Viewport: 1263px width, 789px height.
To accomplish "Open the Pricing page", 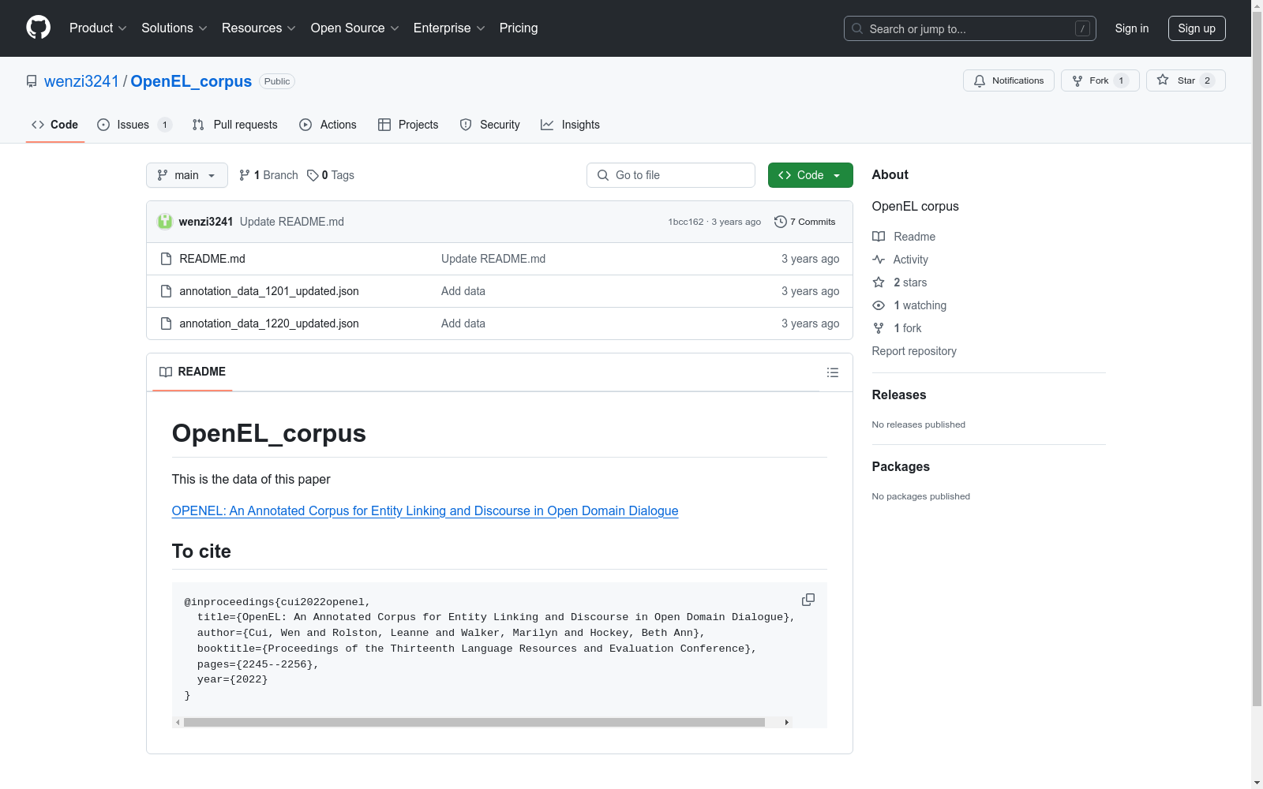I will pyautogui.click(x=519, y=28).
